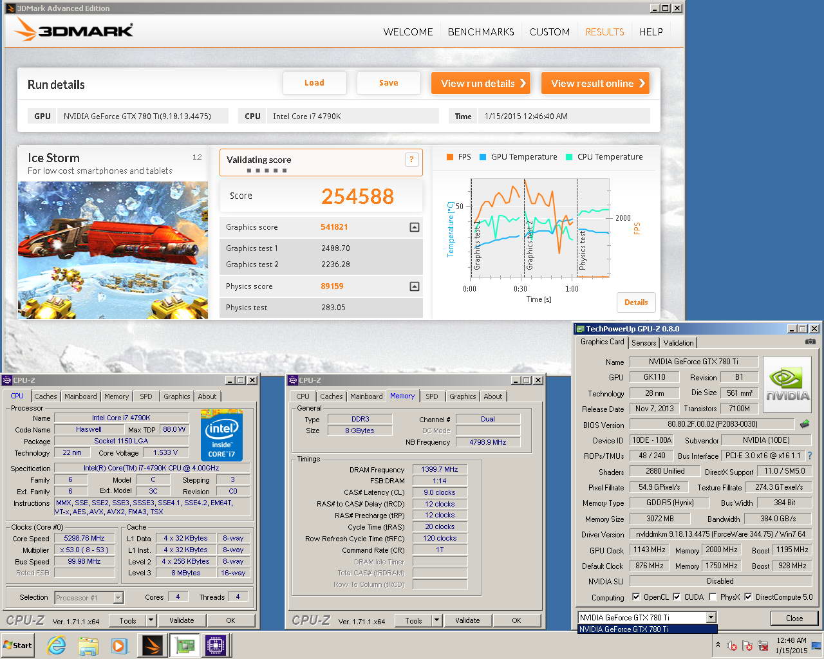Open the Selection Processor #1 dropdown

coord(118,598)
